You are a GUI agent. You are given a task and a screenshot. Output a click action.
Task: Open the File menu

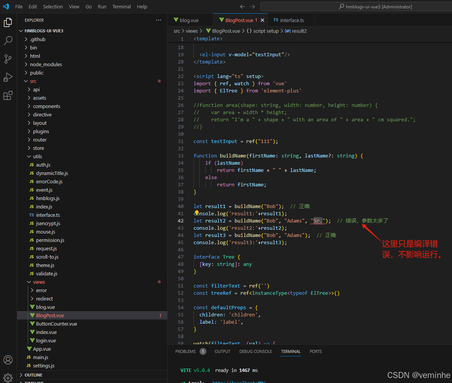[19, 6]
